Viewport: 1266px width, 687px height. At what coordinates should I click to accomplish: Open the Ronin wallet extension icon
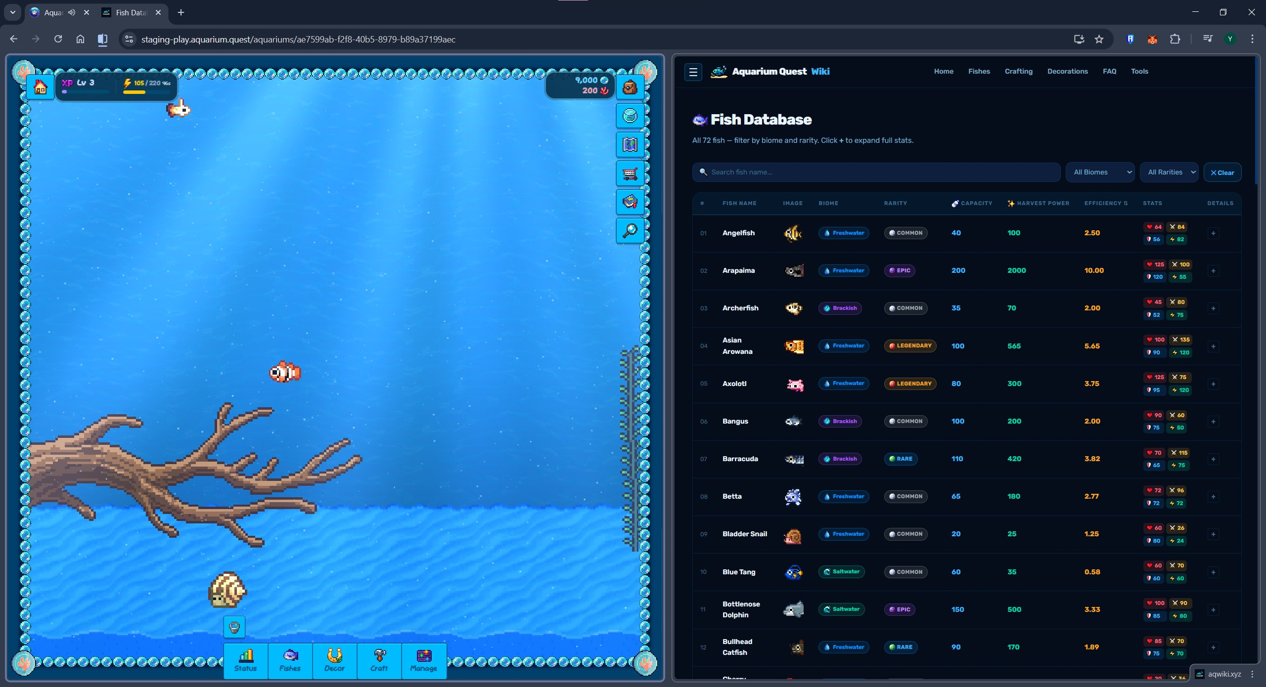tap(1130, 39)
